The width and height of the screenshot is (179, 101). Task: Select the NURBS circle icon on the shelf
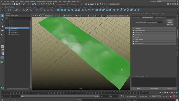6,10
